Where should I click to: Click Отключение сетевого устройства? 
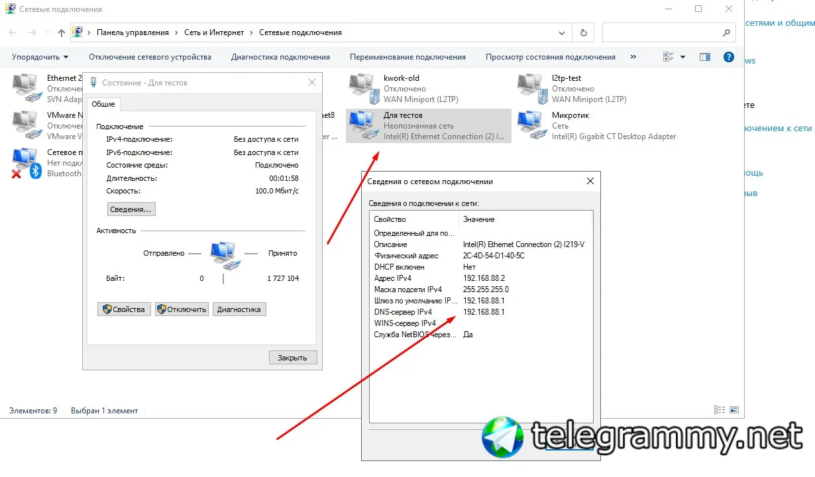150,57
